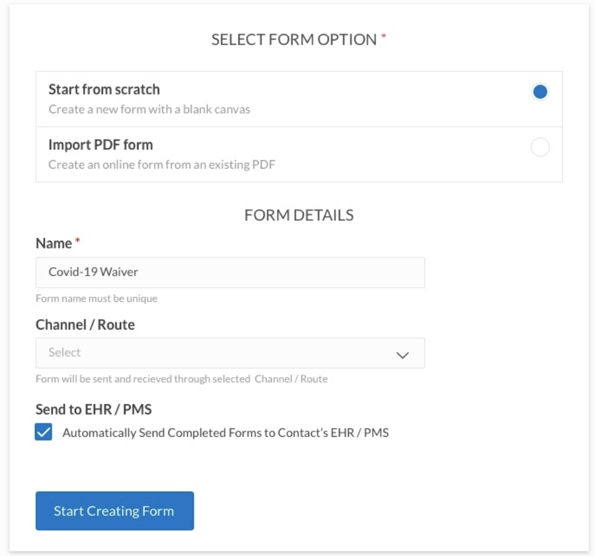Uncheck Automatically Send Completed Forms checkbox
This screenshot has width=595, height=556.
click(44, 432)
